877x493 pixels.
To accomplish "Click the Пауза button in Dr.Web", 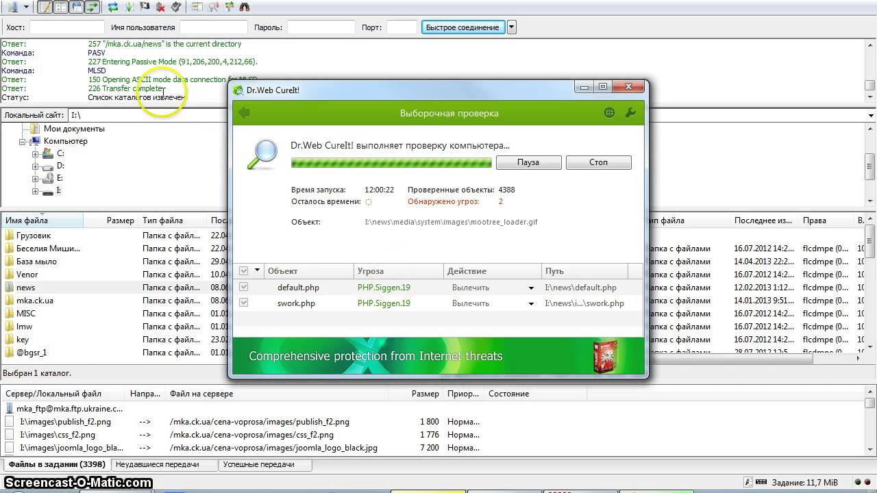I will coord(528,162).
